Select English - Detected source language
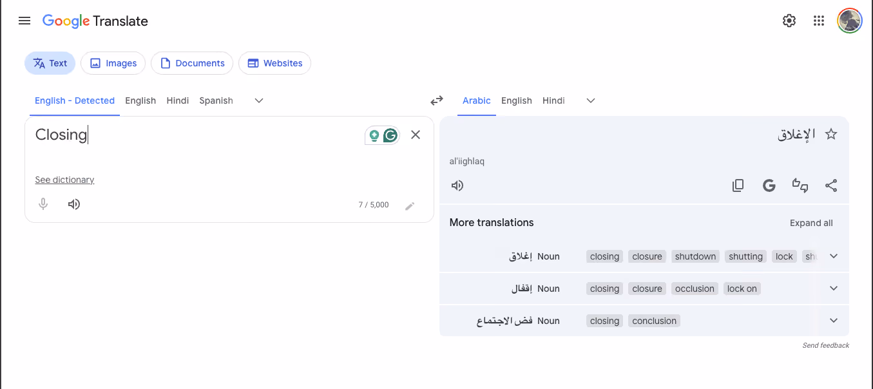The width and height of the screenshot is (873, 389). pyautogui.click(x=75, y=100)
